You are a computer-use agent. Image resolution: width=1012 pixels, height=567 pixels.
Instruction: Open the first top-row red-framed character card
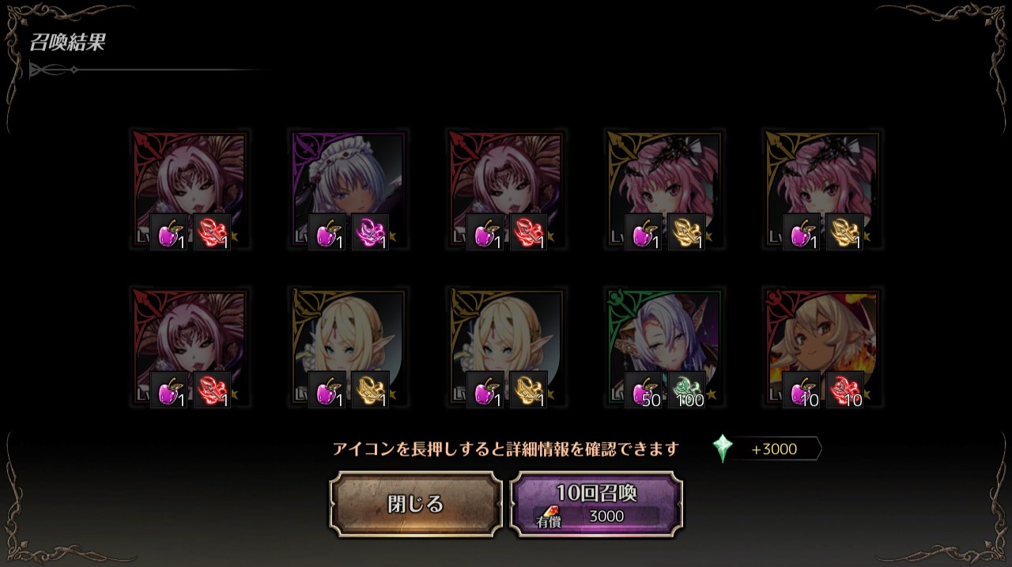(191, 190)
